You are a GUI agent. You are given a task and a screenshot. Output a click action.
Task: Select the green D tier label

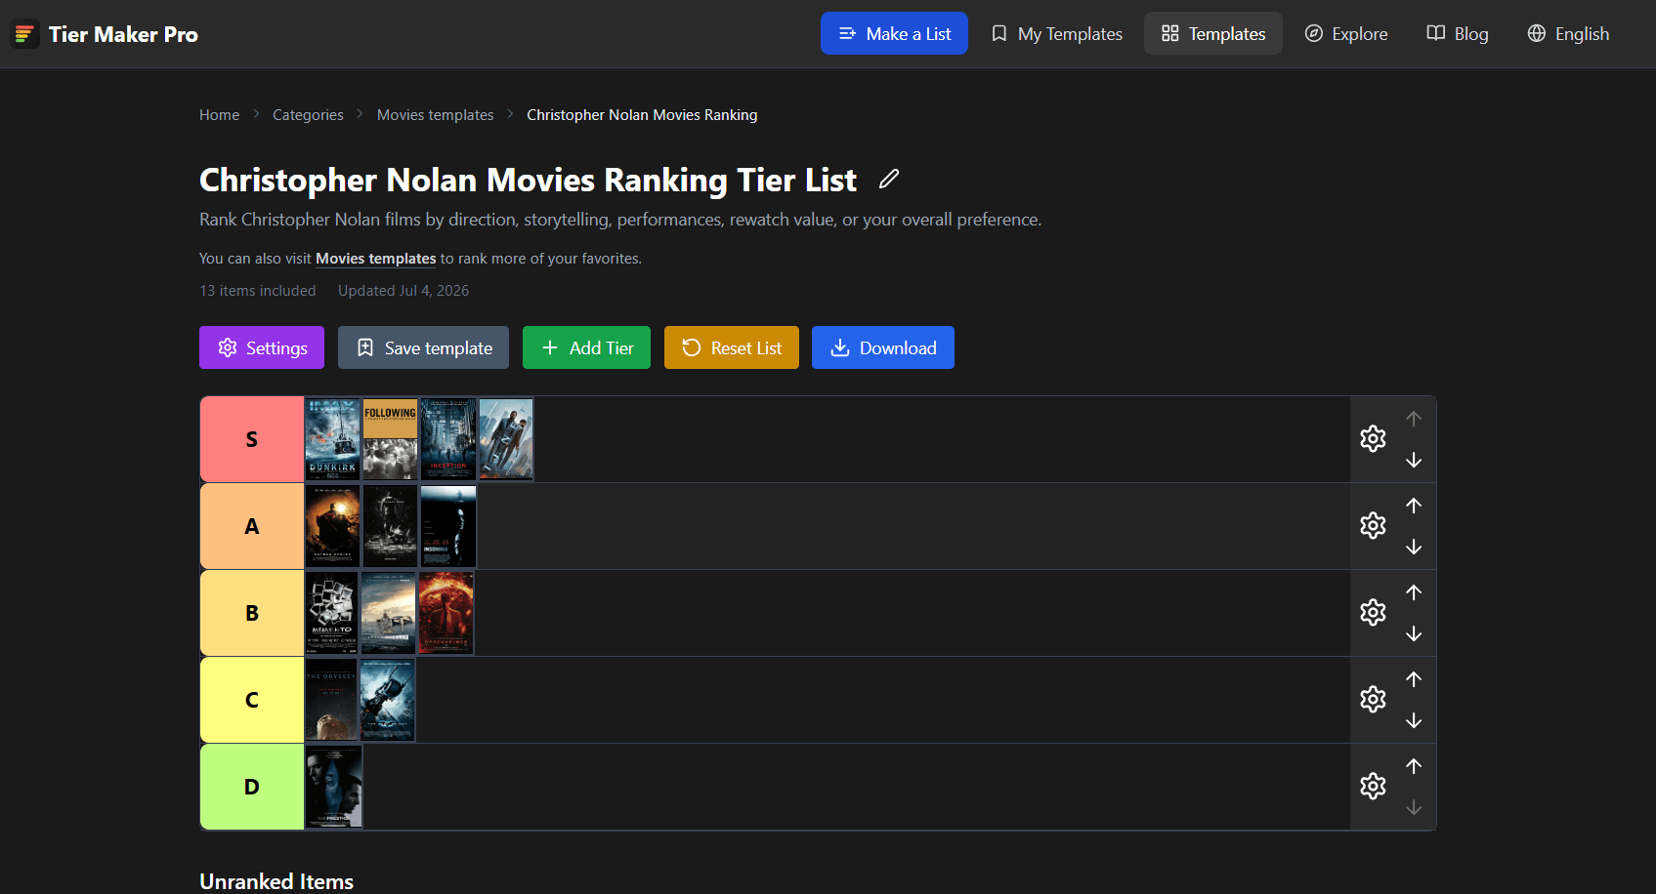click(252, 787)
